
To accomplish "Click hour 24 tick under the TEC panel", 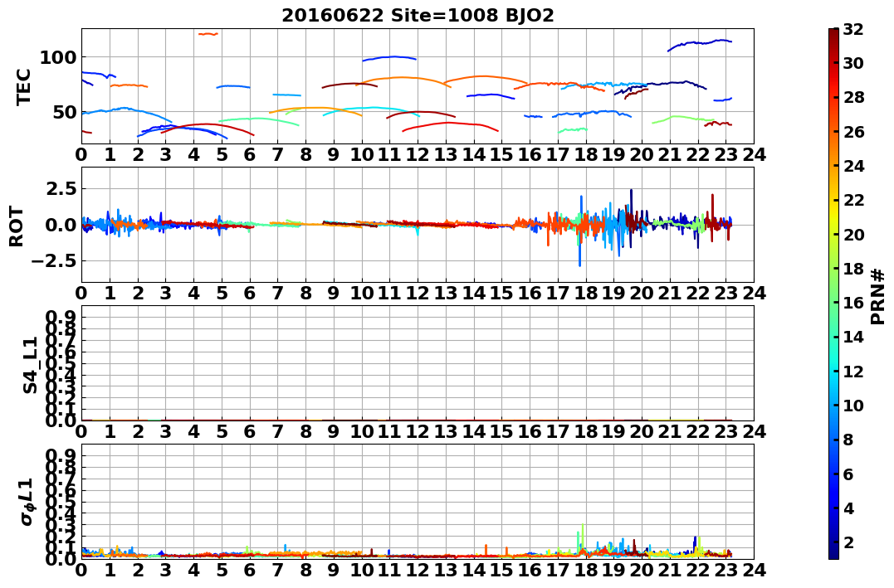I will click(x=754, y=154).
